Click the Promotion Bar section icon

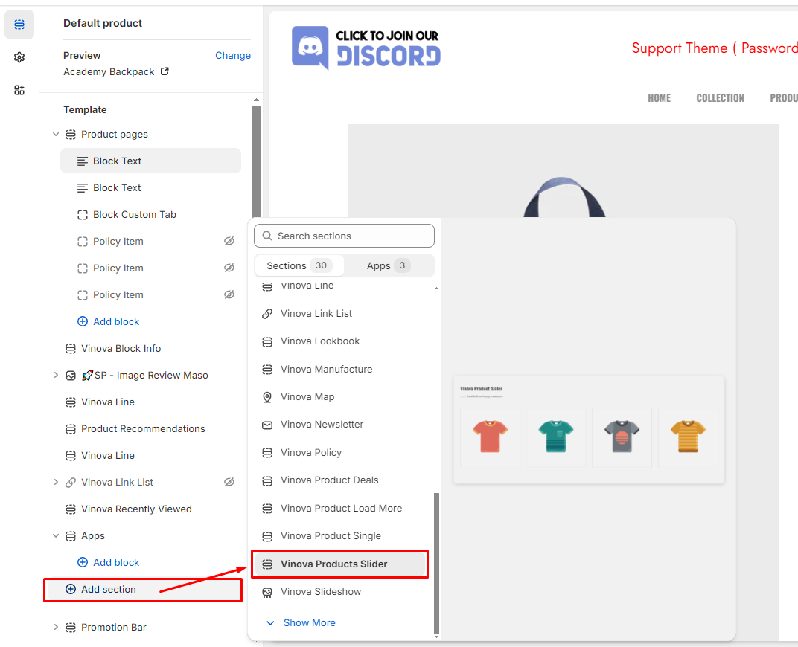click(71, 627)
